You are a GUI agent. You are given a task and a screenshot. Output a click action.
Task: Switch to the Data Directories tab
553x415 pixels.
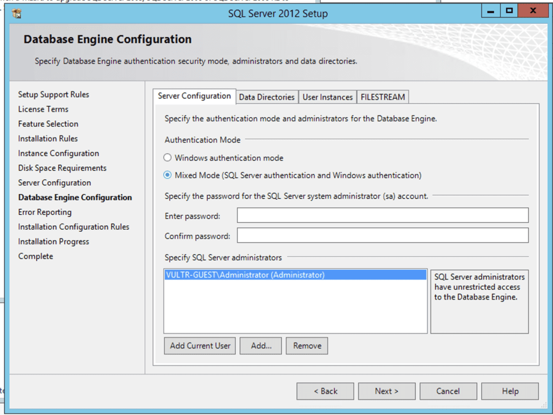[267, 97]
